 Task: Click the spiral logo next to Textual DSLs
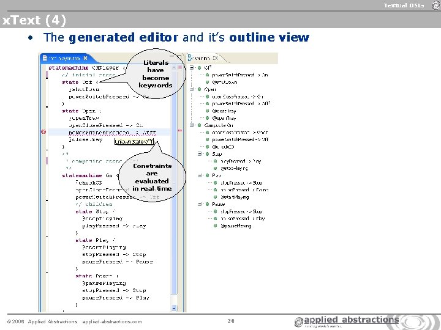click(437, 5)
